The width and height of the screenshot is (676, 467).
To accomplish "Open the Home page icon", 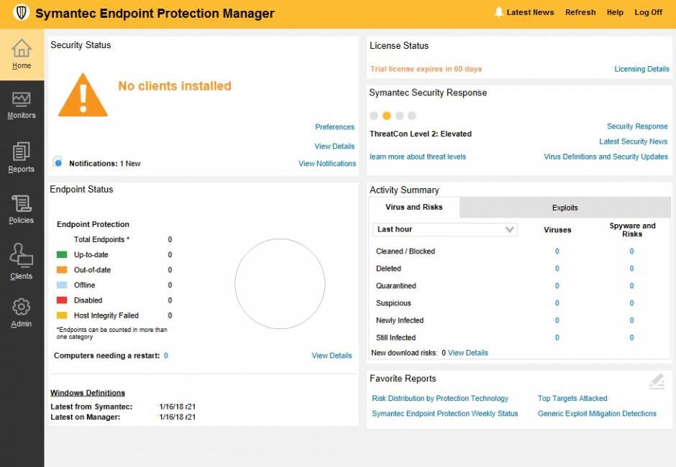I will (x=21, y=48).
